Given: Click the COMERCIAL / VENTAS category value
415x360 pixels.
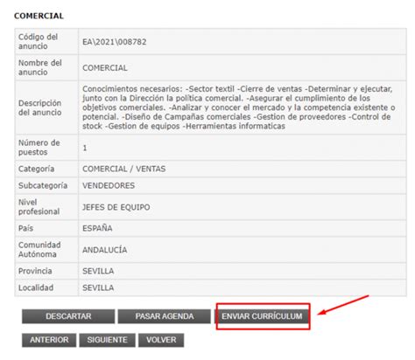Looking at the screenshot, I should 123,169.
